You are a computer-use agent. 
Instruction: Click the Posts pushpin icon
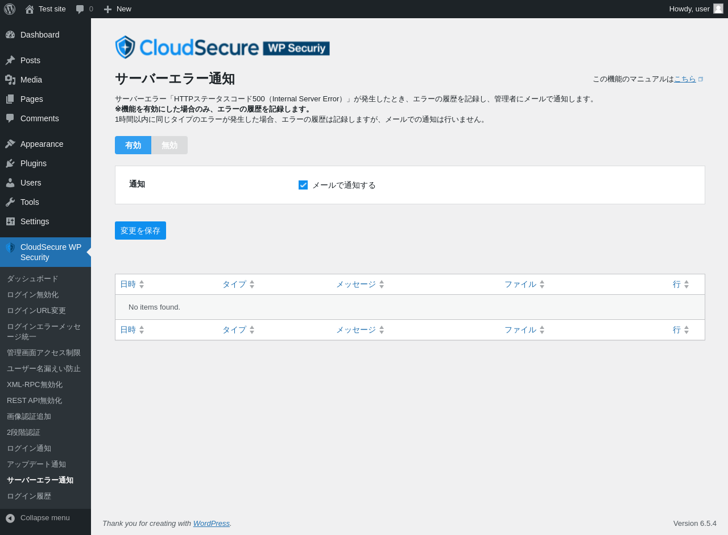point(10,60)
